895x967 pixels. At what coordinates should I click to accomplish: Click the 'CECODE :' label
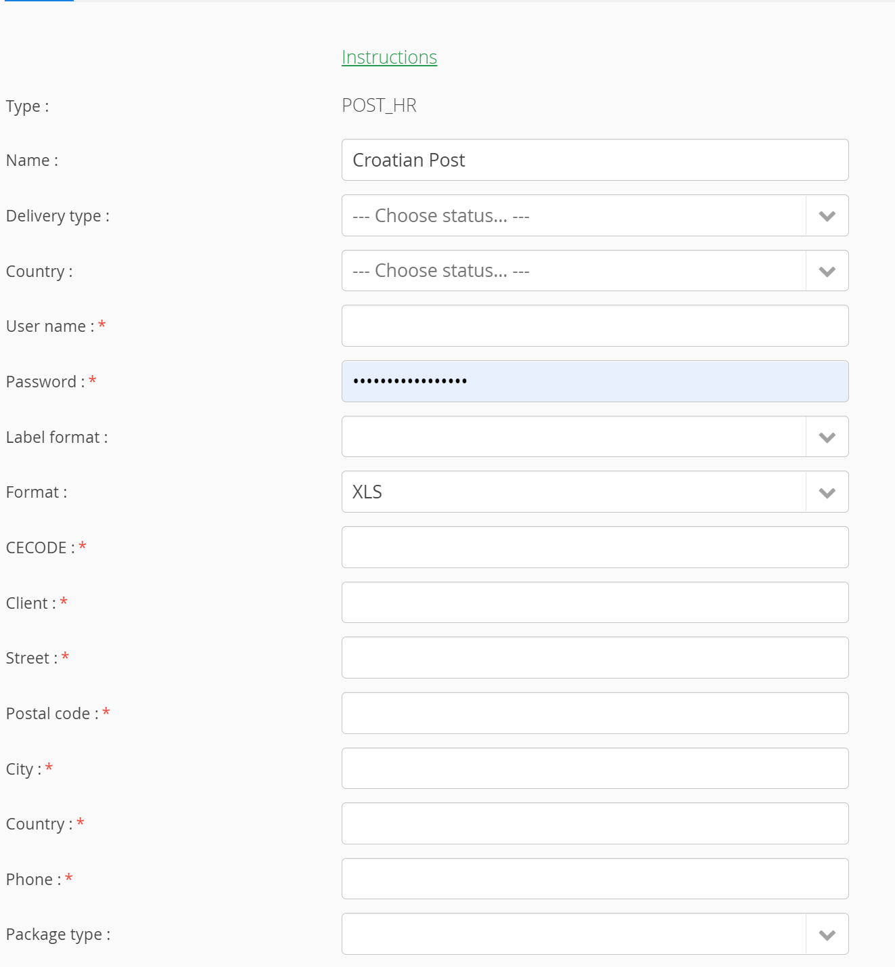(41, 548)
